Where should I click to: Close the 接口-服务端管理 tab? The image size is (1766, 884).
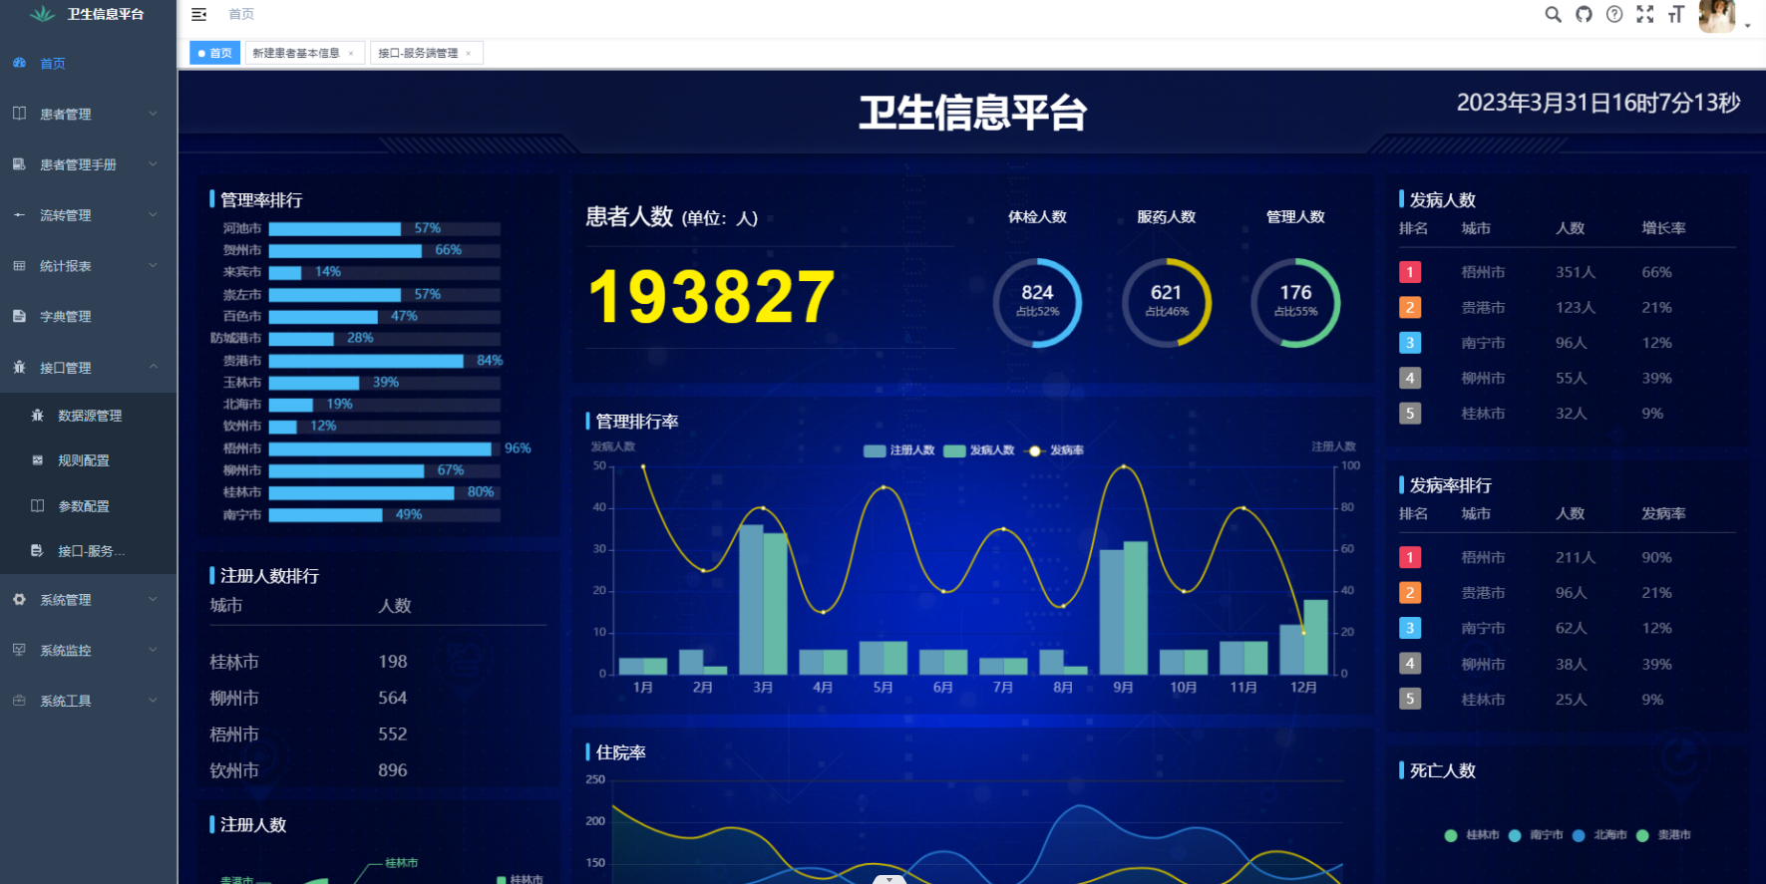469,54
